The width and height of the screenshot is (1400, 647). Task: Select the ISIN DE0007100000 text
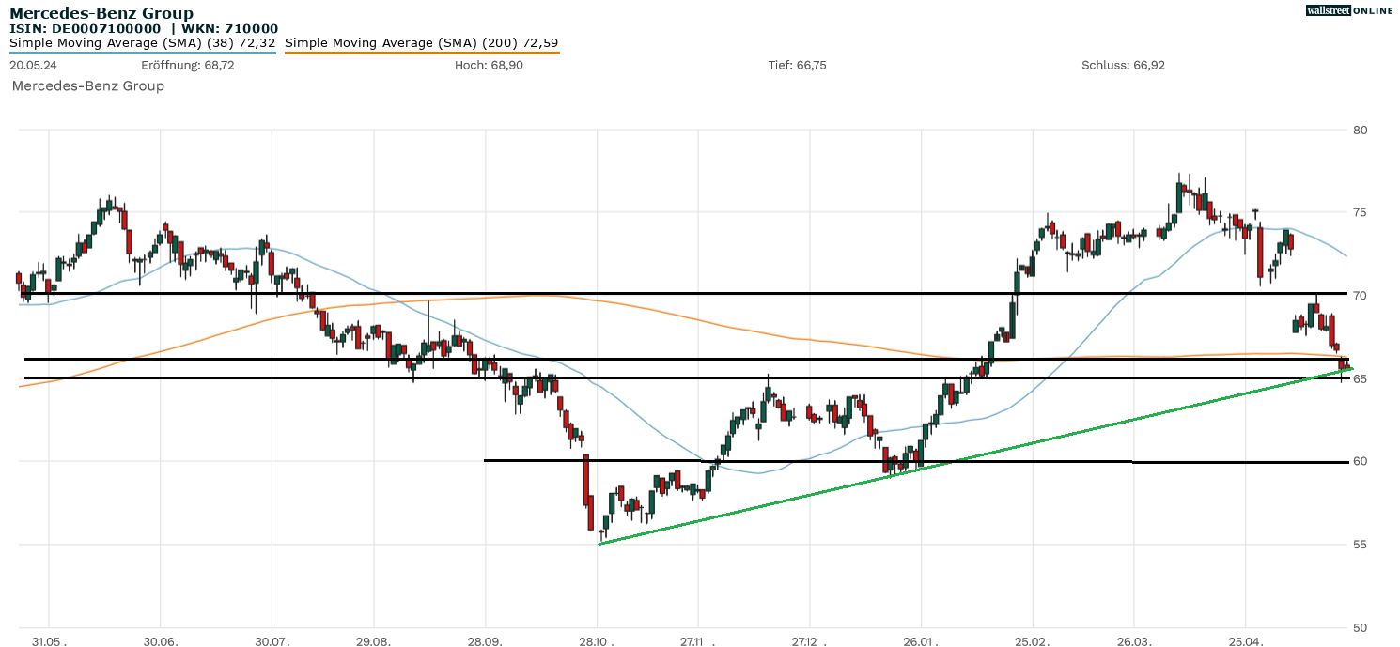85,29
